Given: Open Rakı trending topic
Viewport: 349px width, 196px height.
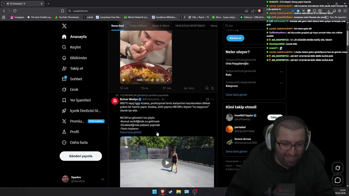Looking at the screenshot, I should [x=228, y=75].
